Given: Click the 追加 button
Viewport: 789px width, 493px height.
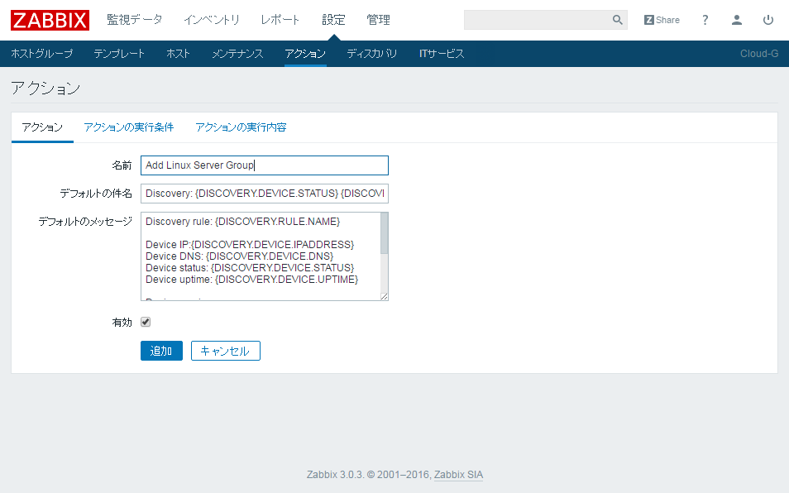Looking at the screenshot, I should tap(160, 350).
